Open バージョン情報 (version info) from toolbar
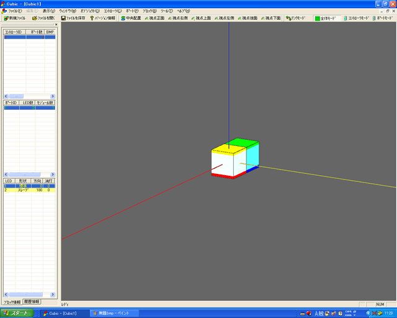The image size is (397, 318). pyautogui.click(x=102, y=19)
